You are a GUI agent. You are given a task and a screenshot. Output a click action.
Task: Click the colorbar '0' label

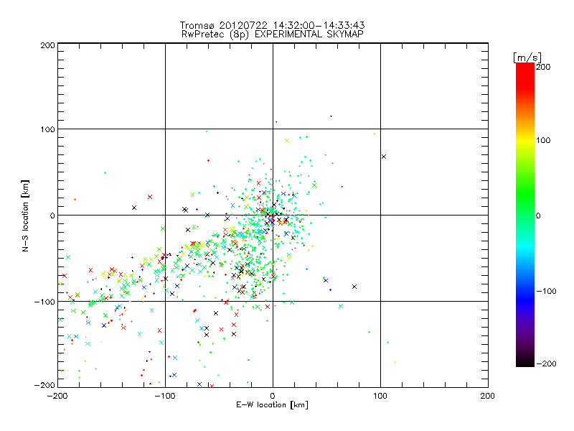[x=538, y=216]
